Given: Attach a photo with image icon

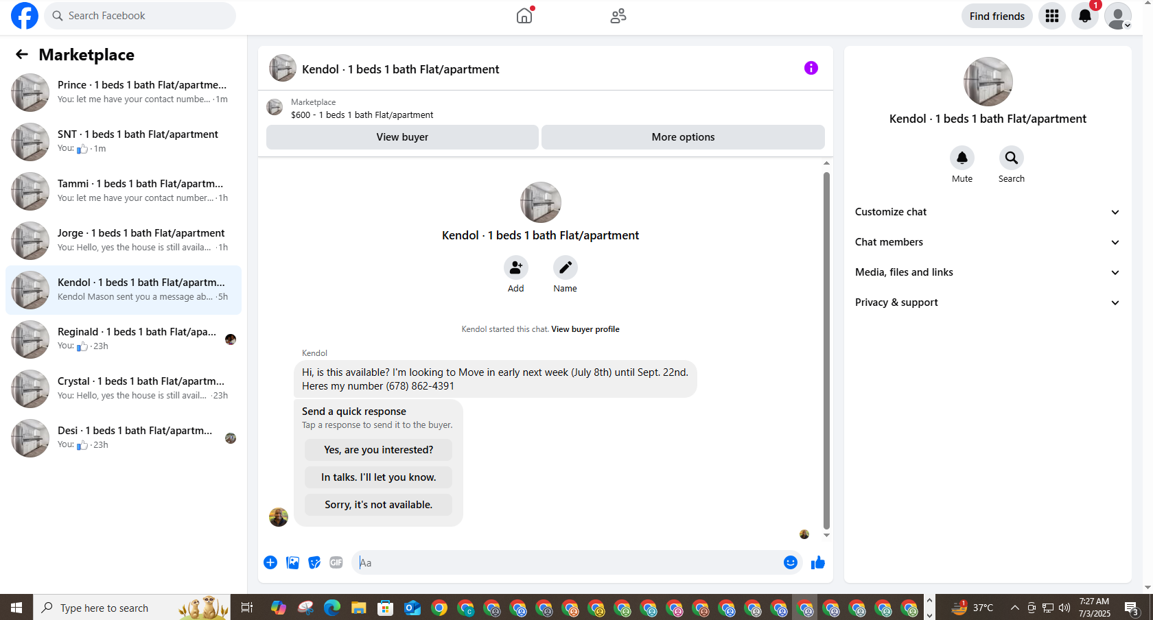Looking at the screenshot, I should pos(292,562).
